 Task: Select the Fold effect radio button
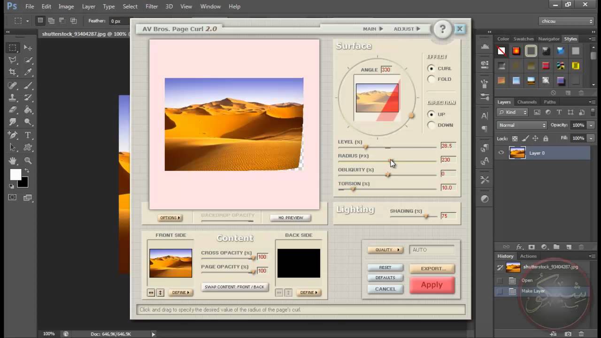431,79
